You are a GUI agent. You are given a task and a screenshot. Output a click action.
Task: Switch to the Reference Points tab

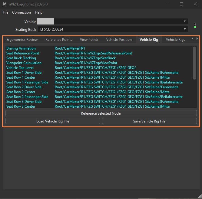pyautogui.click(x=59, y=40)
